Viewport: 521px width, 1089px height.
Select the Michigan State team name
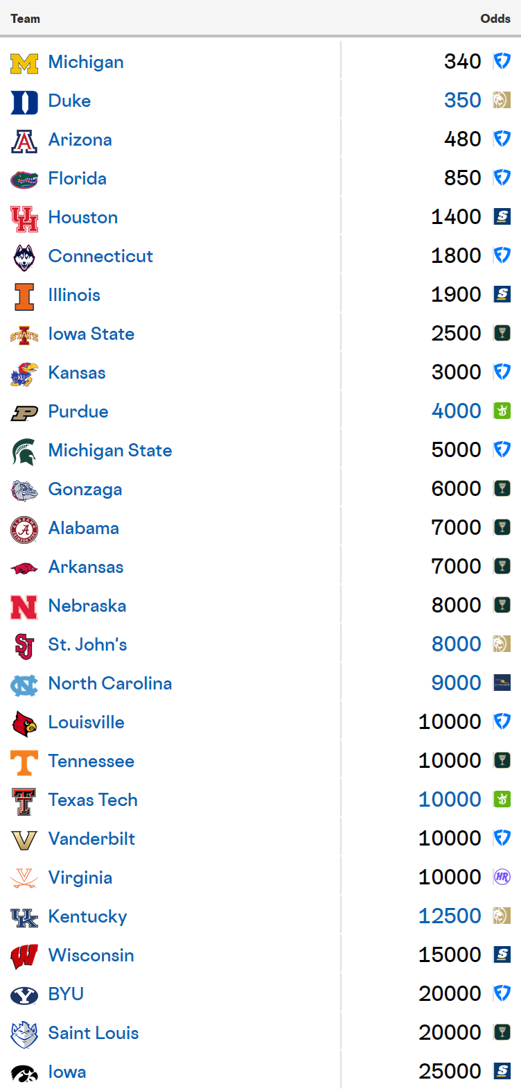pos(110,451)
